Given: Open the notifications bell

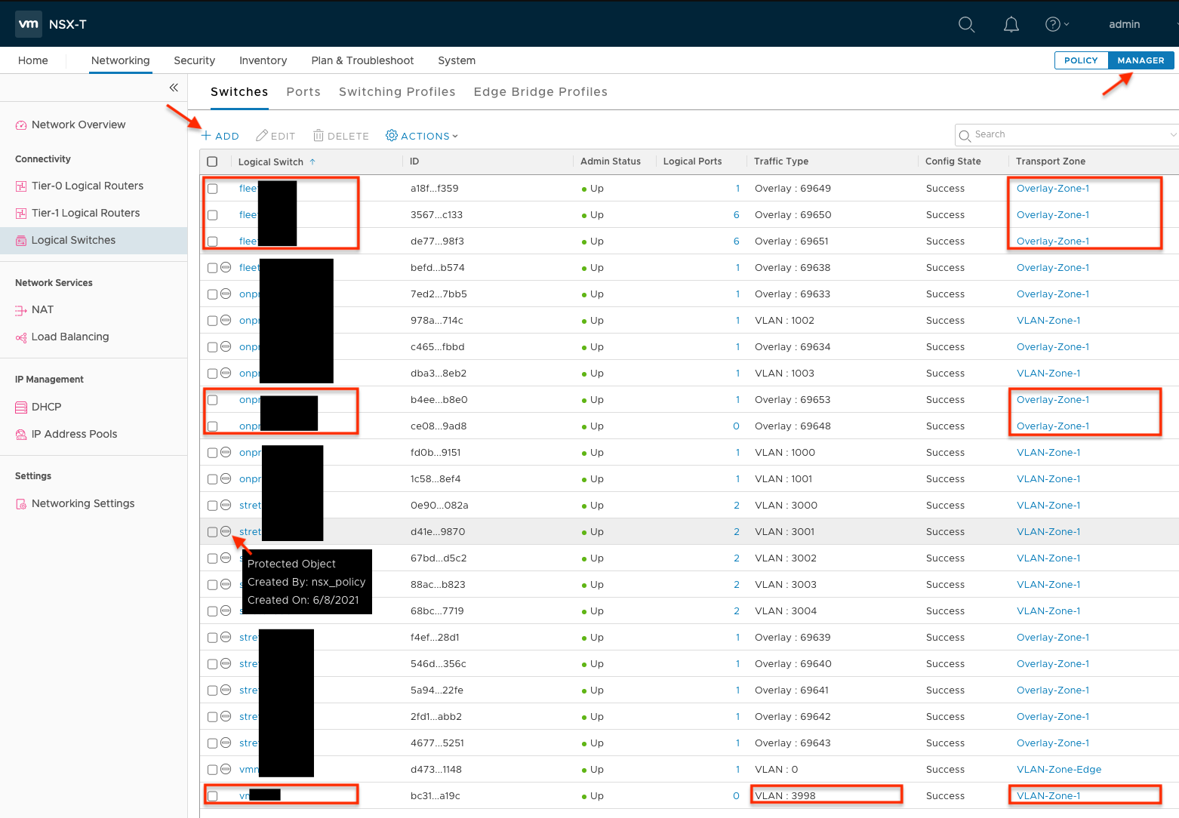Looking at the screenshot, I should (1011, 24).
